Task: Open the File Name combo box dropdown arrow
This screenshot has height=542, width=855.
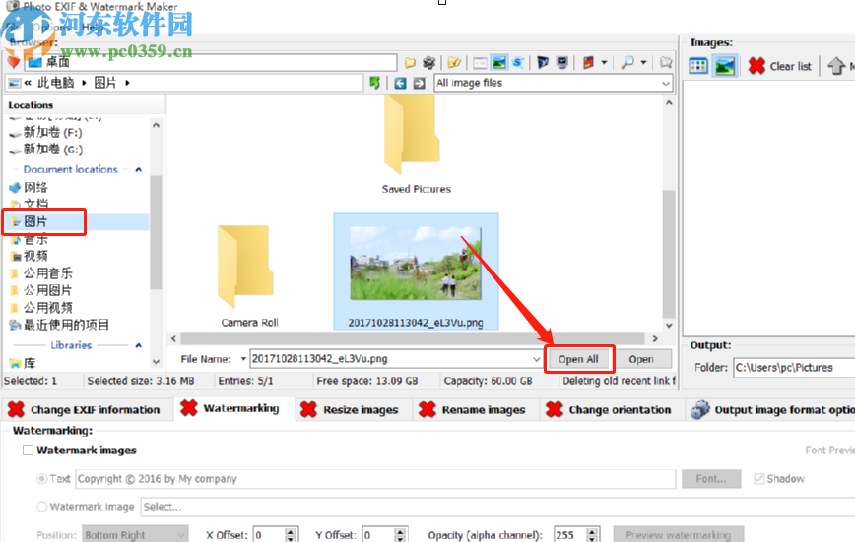Action: tap(536, 359)
